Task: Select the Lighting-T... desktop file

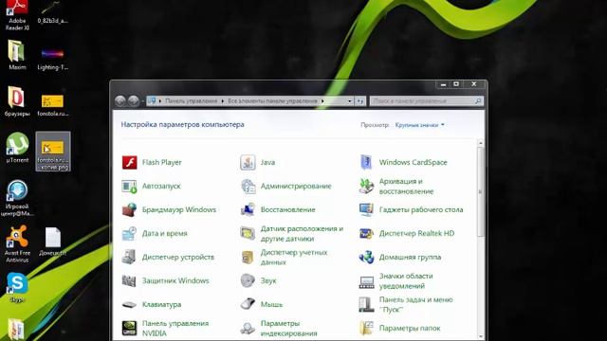Action: coord(53,59)
